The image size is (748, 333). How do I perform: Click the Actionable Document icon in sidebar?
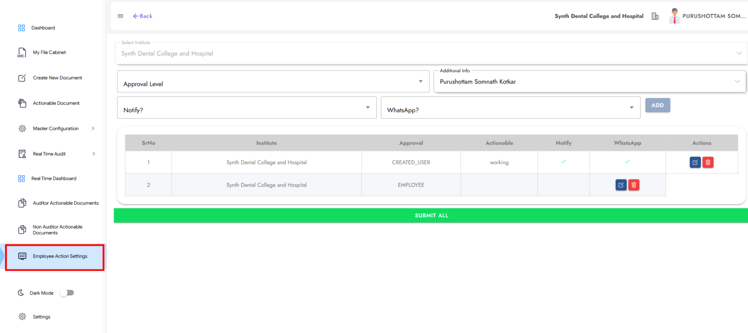tap(22, 103)
